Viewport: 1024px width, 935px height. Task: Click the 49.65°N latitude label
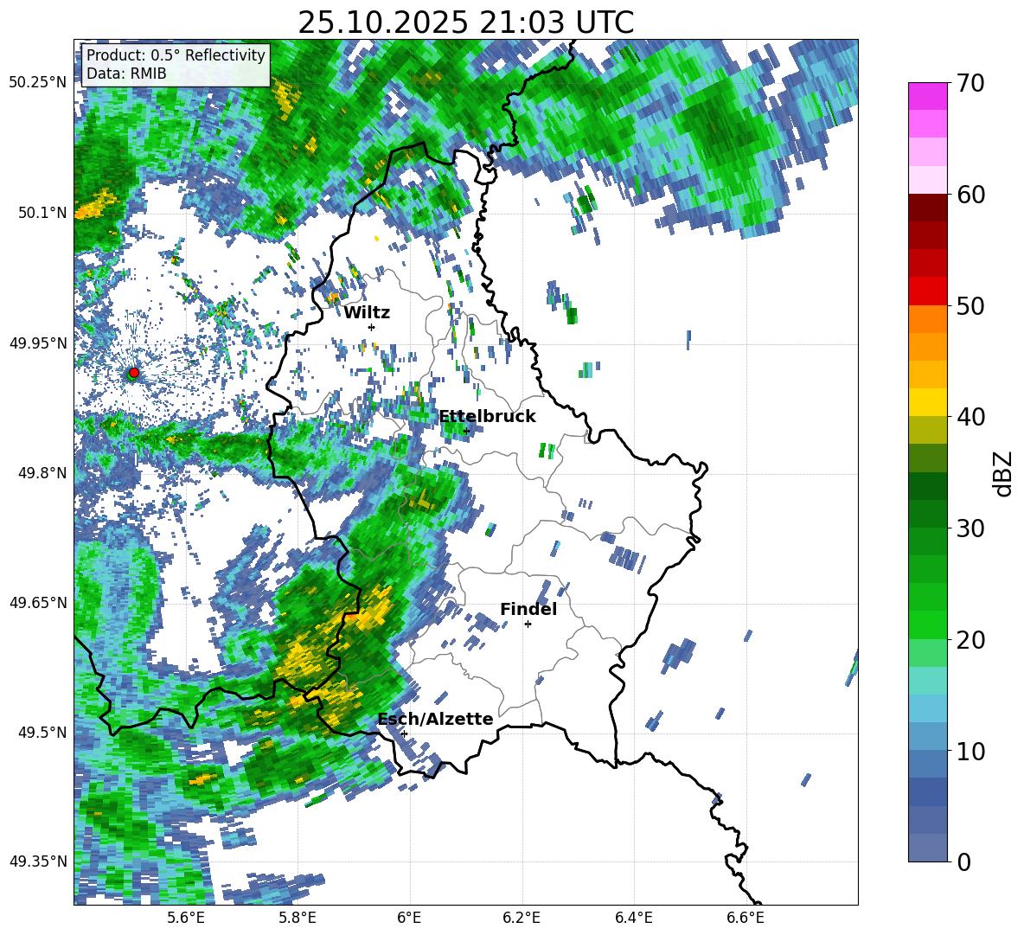(x=38, y=602)
